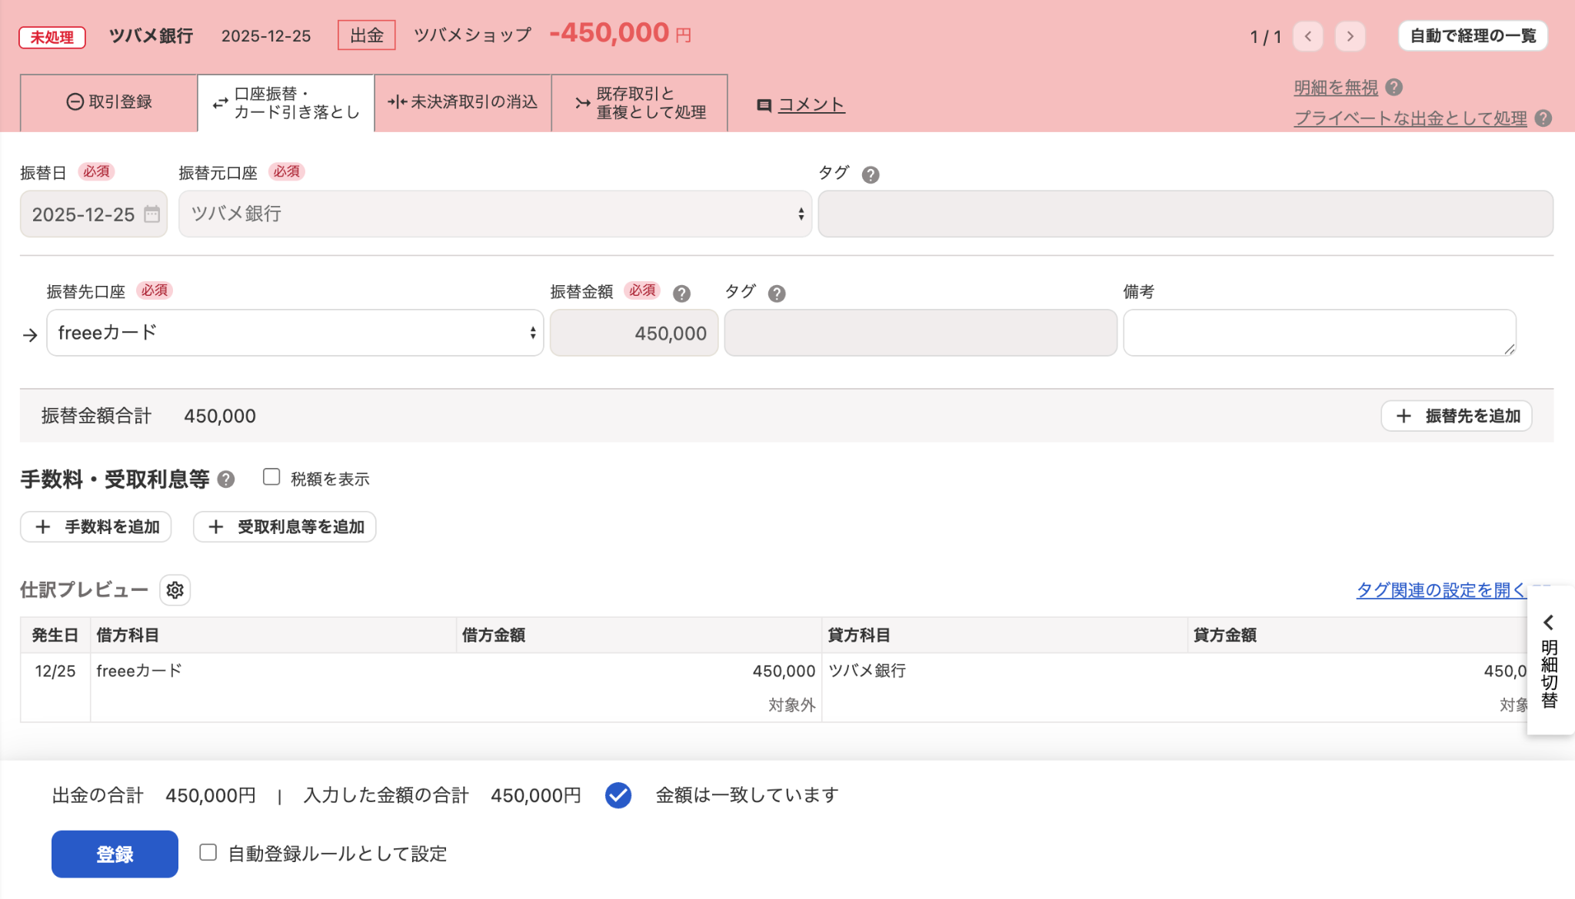Select 口座振替・カード引き落とし tab

[286, 103]
